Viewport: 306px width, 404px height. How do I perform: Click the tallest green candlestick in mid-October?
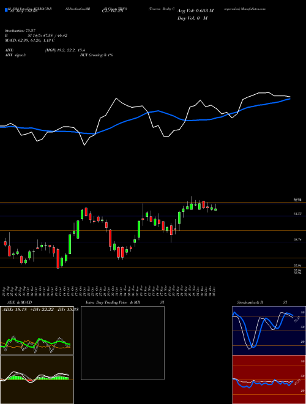[x=70, y=244]
